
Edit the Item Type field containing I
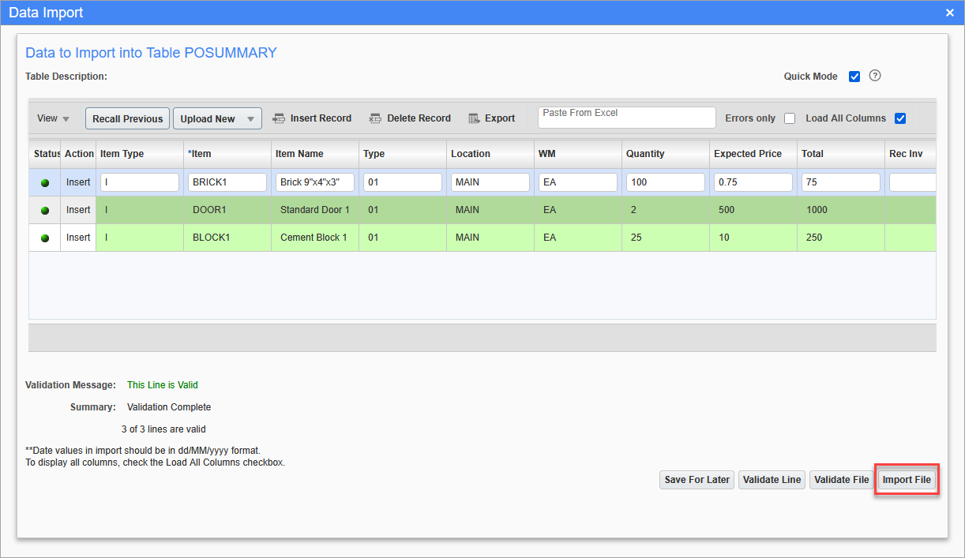coord(140,182)
